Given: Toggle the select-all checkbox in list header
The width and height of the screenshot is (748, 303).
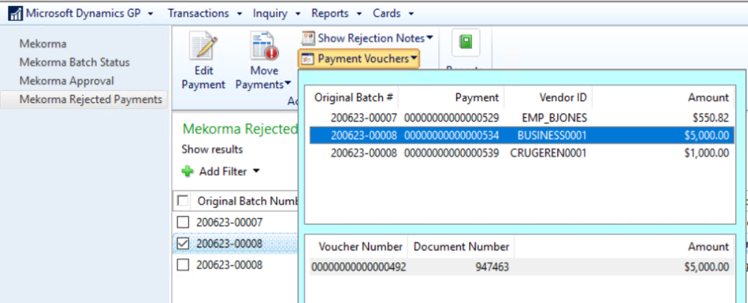Looking at the screenshot, I should (183, 201).
